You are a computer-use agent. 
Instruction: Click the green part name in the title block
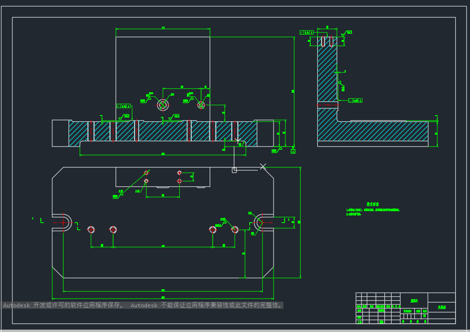tap(441, 307)
